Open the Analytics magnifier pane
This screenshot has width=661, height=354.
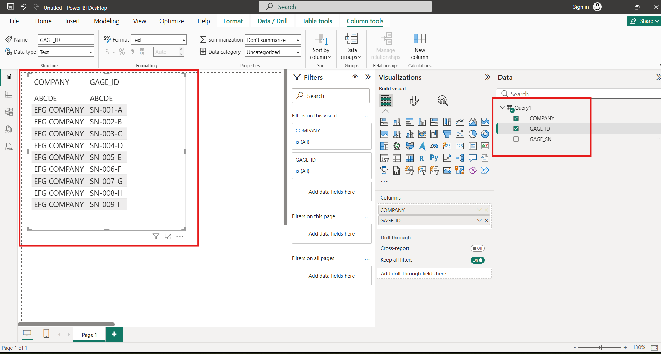coord(443,101)
